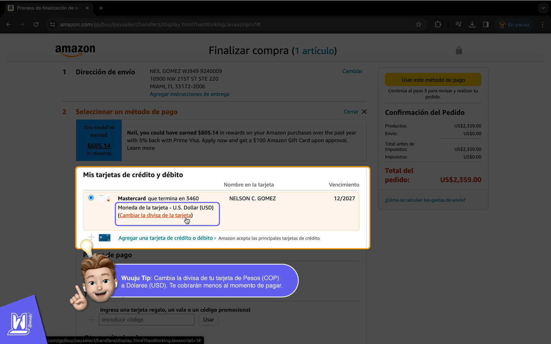Click the reload page icon
The image size is (551, 344).
[36, 24]
